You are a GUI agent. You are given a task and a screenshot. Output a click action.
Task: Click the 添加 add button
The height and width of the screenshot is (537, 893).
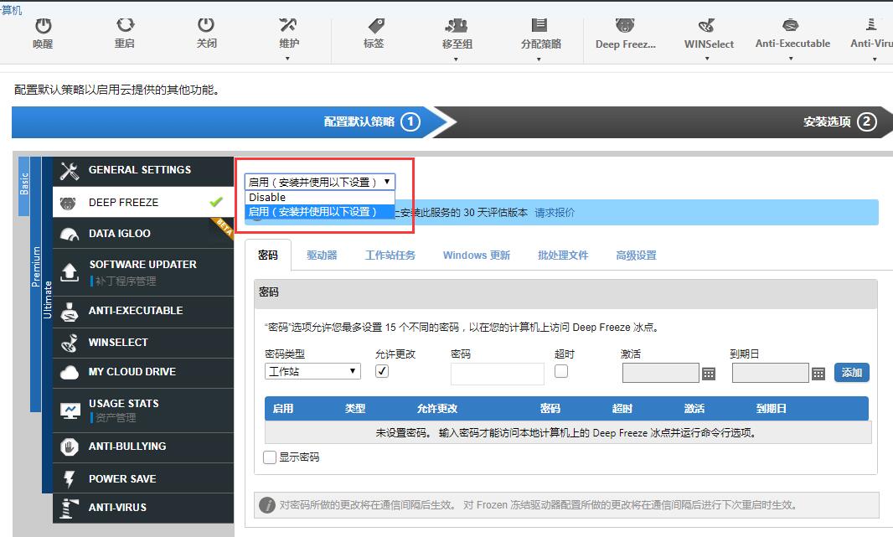coord(851,373)
